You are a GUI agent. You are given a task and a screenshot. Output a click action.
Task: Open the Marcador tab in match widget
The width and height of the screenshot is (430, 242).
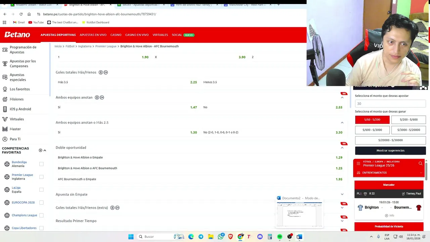click(x=389, y=185)
